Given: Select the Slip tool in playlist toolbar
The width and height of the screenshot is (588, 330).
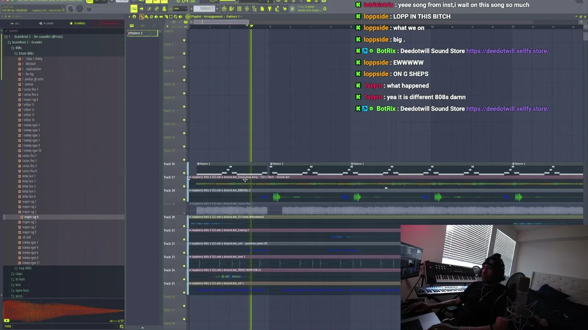Looking at the screenshot, I should click(161, 16).
